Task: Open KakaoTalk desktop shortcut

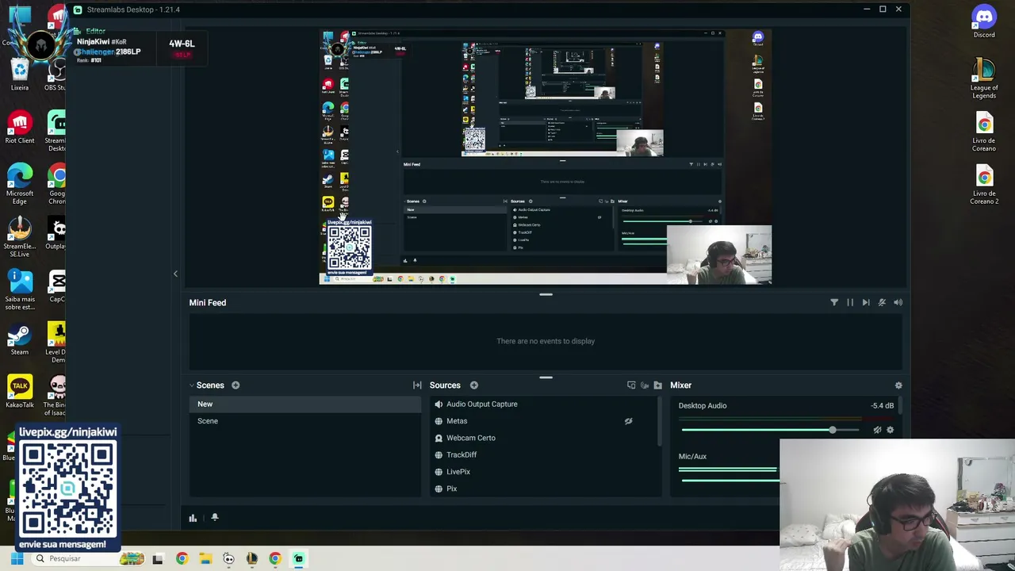Action: pyautogui.click(x=20, y=392)
